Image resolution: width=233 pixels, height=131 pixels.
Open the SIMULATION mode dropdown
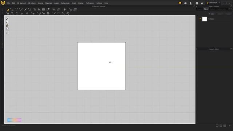coord(214,3)
